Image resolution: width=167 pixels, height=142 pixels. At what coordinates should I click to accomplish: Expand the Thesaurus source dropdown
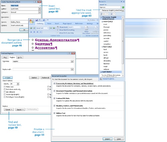[x=123, y=10]
